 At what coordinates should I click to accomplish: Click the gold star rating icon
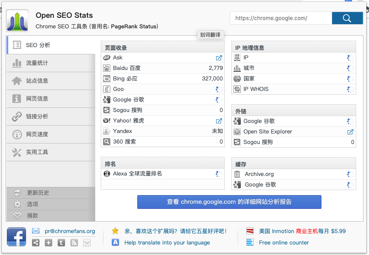tap(115, 231)
